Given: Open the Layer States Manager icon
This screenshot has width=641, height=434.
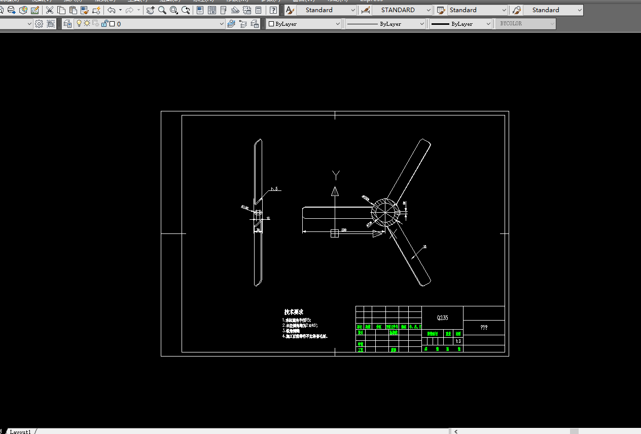Looking at the screenshot, I should click(x=255, y=24).
